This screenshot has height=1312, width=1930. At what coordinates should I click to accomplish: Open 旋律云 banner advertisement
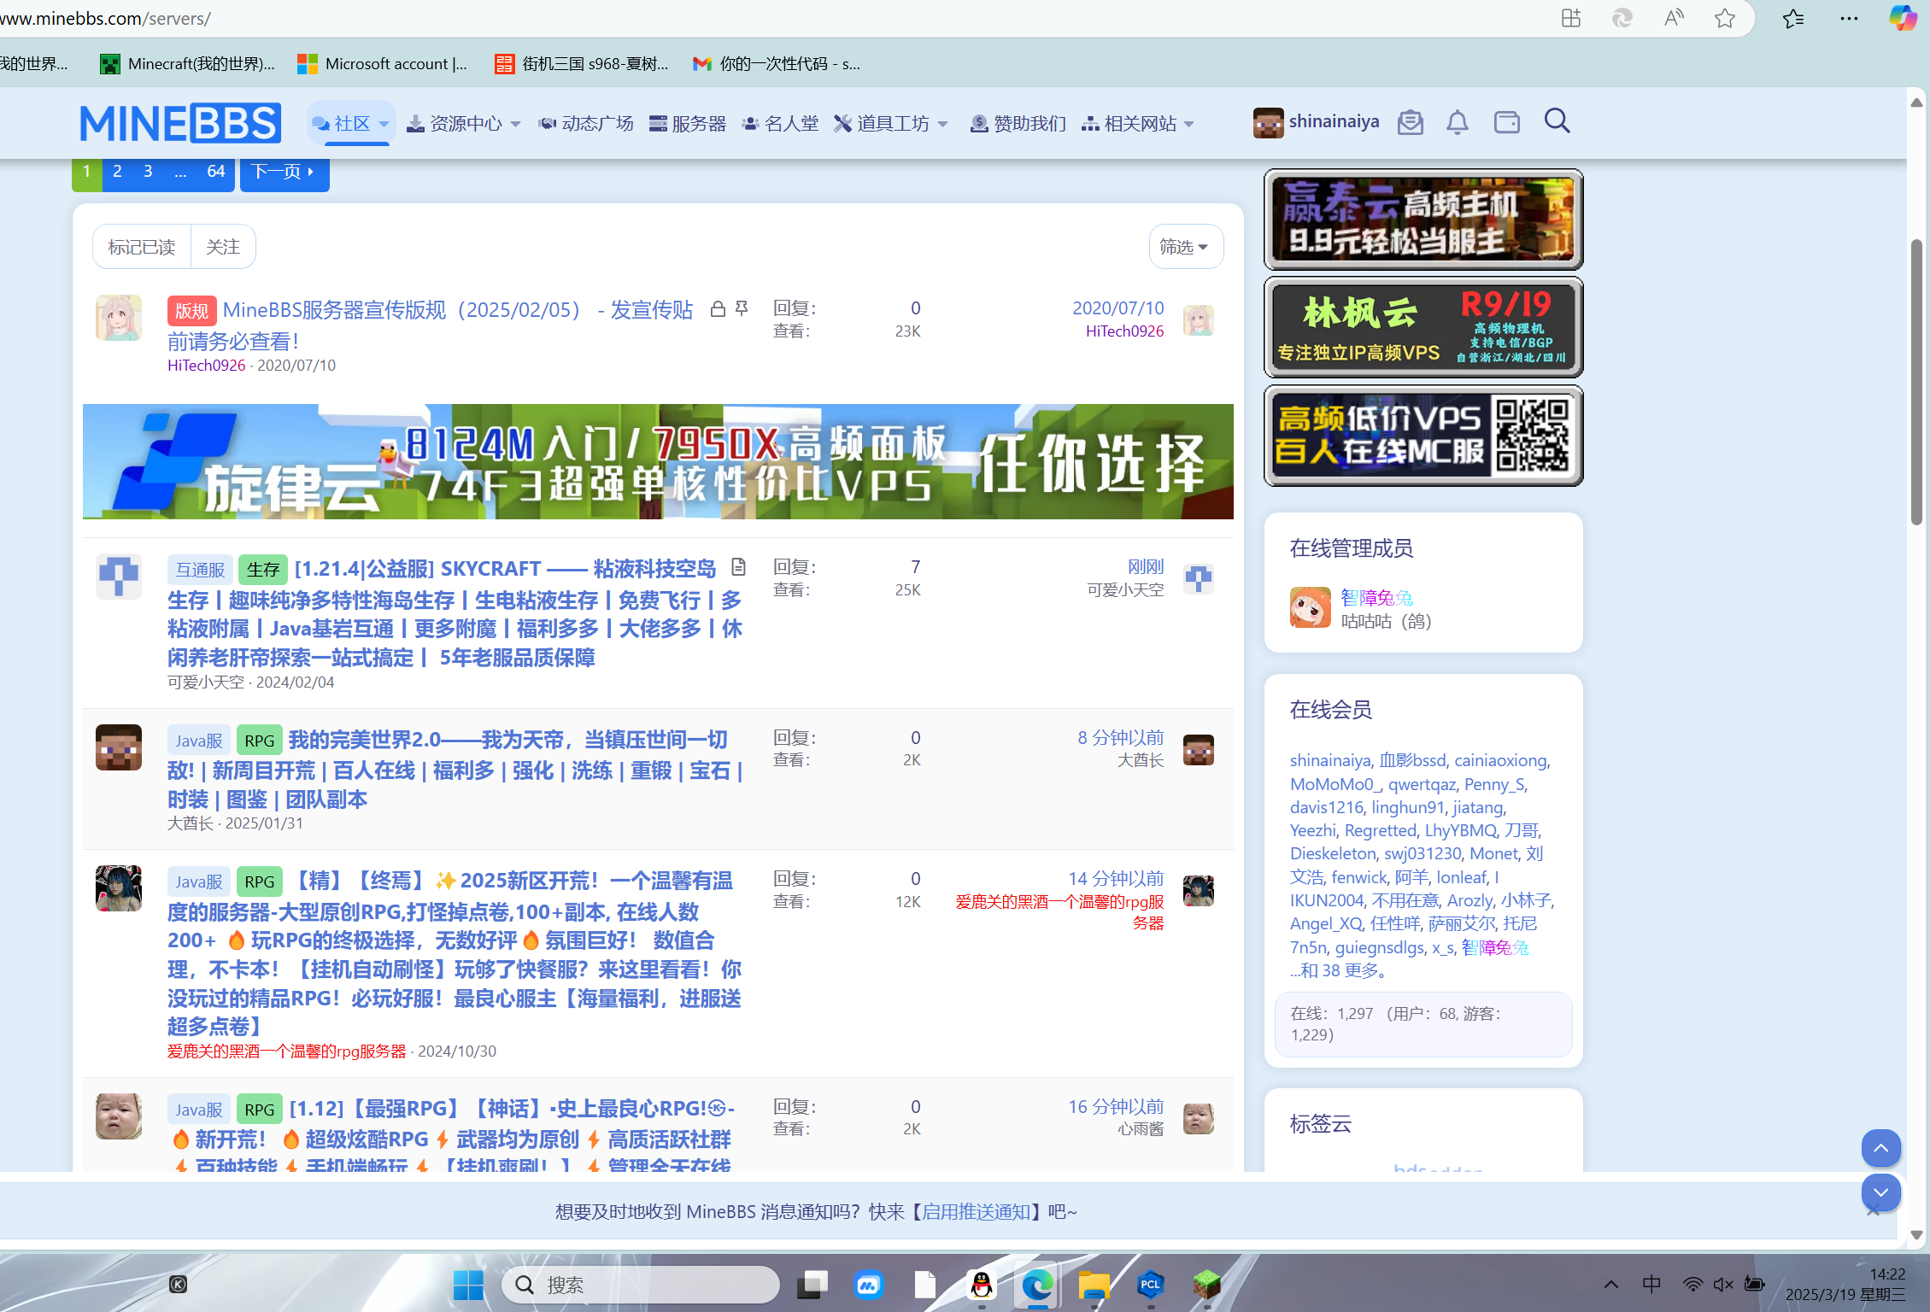(658, 461)
